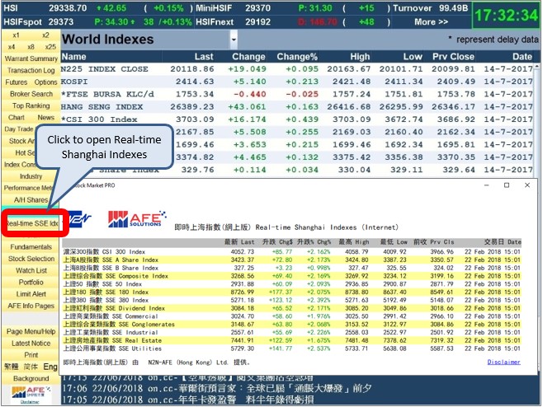Click the AFE Solutions logo in popup
Viewport: 543px width, 407px height.
pos(137,219)
